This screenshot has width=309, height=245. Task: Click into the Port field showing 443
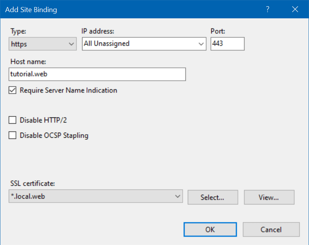(x=227, y=44)
